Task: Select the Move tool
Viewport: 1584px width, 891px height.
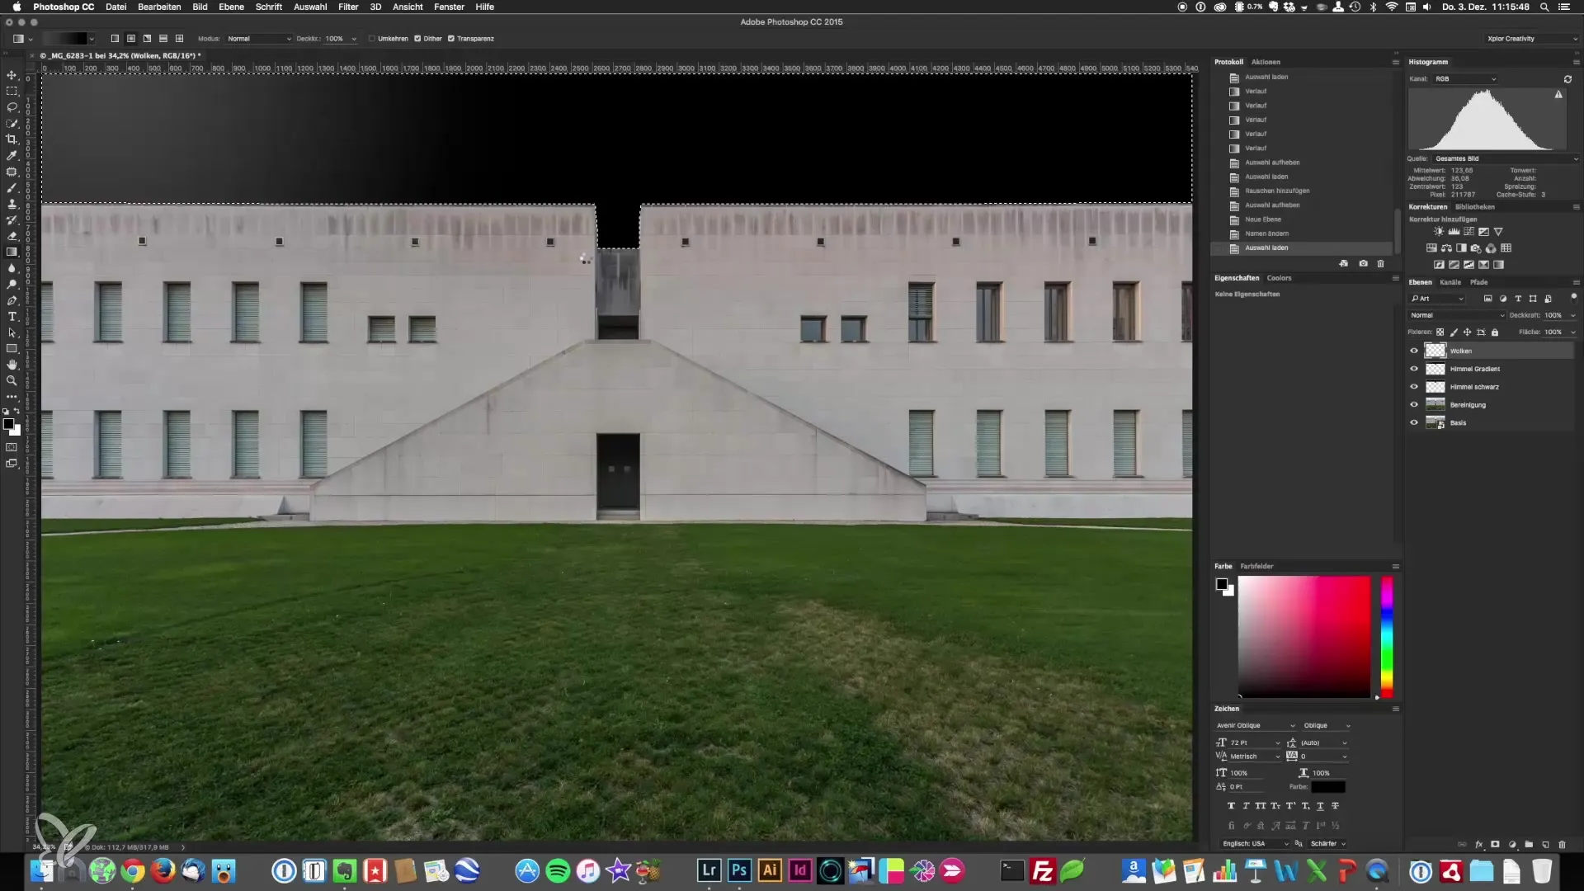Action: [12, 75]
